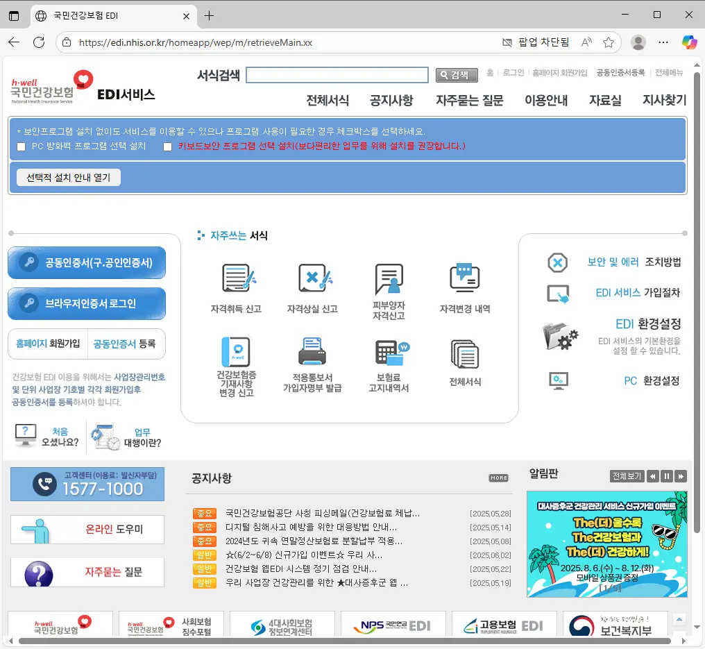Log in with 공동인증서(구.공인인증서) button
Screen dimensions: 705x649
pos(87,262)
